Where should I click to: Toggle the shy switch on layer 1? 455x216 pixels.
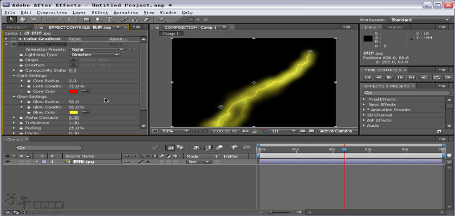(x=127, y=162)
